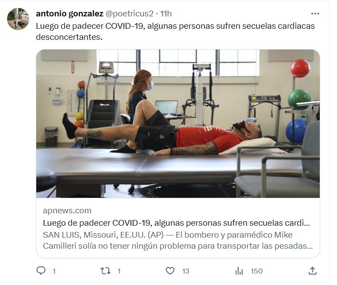Image resolution: width=337 pixels, height=285 pixels.
Task: Like the tweet with heart icon
Action: pyautogui.click(x=170, y=271)
